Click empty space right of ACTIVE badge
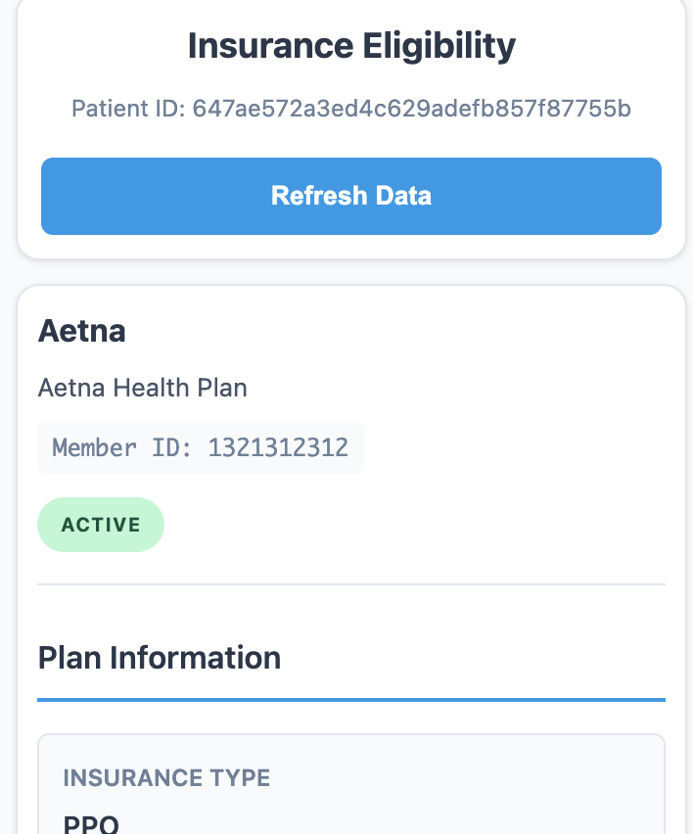Screen dimensions: 693x834 [411, 525]
